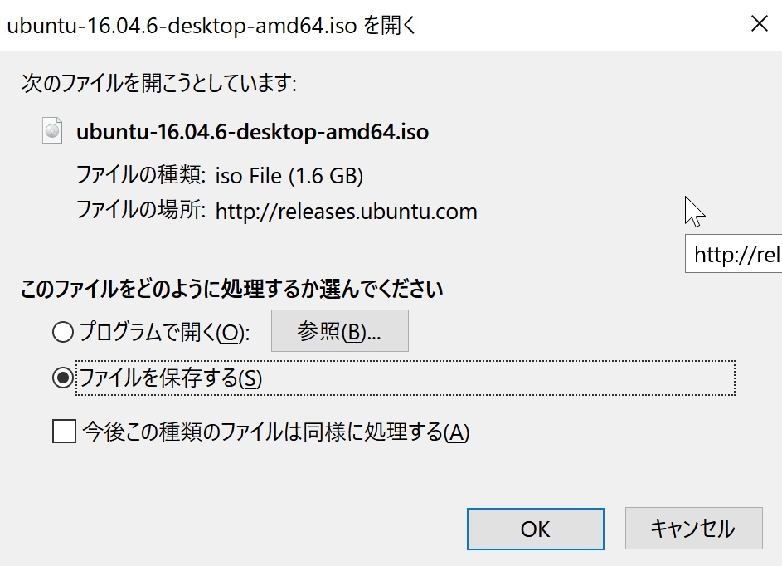Click the ISO disc file icon
The width and height of the screenshot is (782, 566).
point(52,130)
